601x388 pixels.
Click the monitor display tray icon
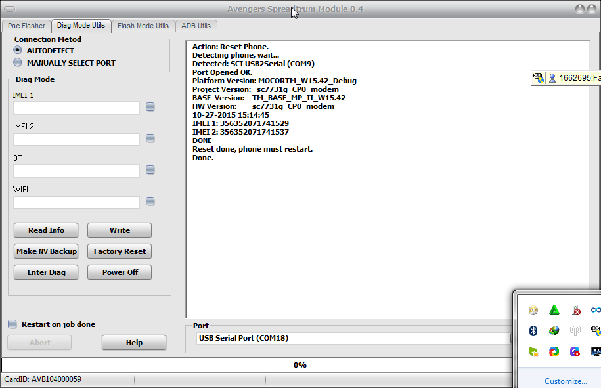[x=596, y=352]
